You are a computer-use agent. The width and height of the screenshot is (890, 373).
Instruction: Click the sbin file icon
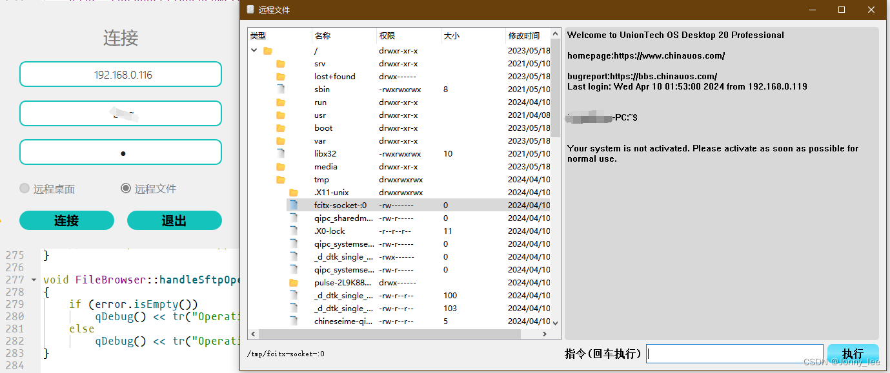pos(280,89)
